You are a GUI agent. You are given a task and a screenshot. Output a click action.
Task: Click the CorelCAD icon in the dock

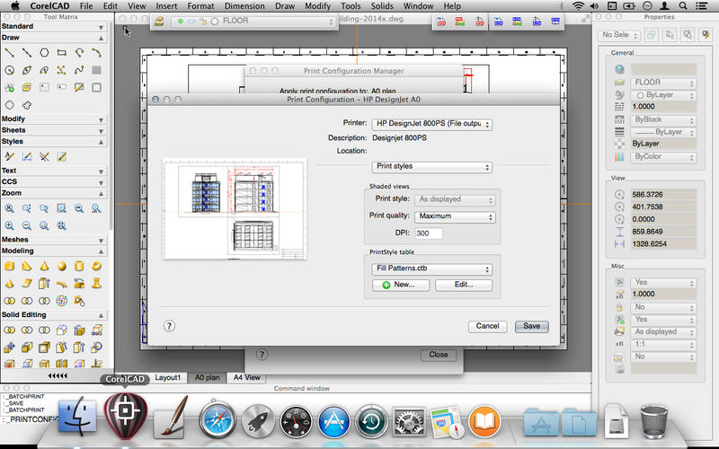126,417
